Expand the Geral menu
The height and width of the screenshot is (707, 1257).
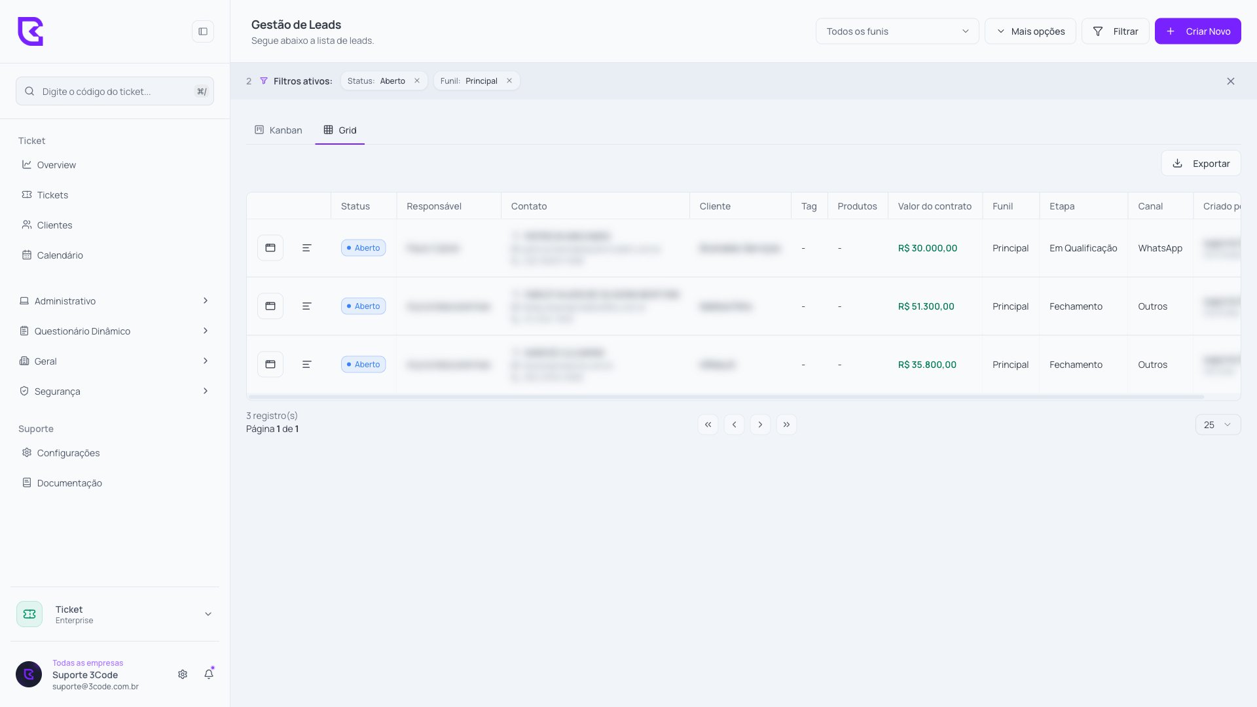click(x=115, y=361)
